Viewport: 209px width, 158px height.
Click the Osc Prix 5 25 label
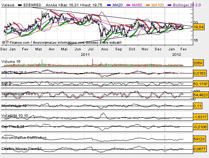[x=13, y=126]
